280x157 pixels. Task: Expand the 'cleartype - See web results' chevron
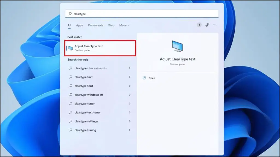point(130,68)
